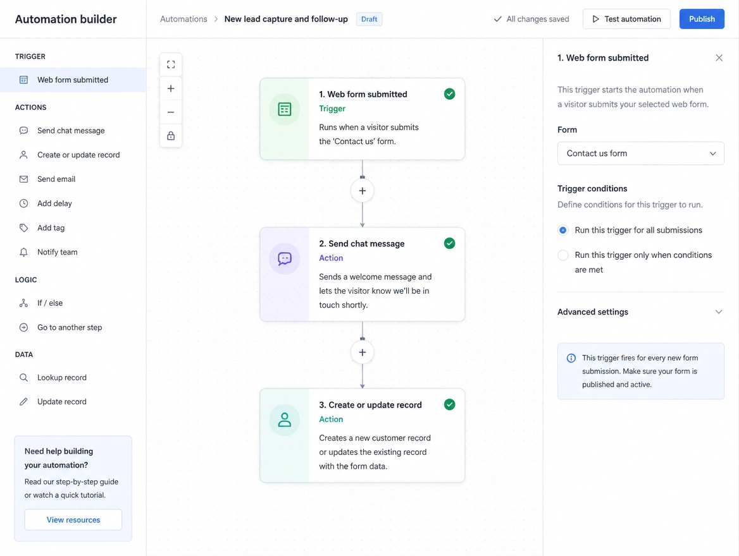Add a step after Send chat message
Viewport: 739px width, 556px height.
tap(363, 352)
